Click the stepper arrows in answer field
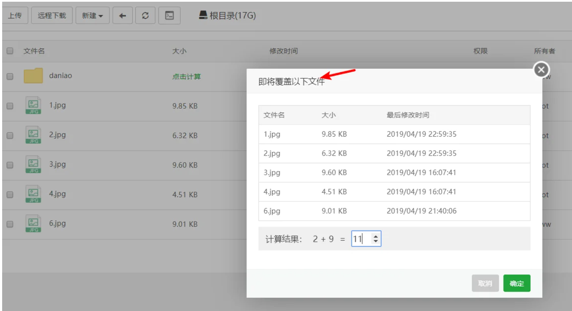Screen dimensions: 572x311 [376, 239]
